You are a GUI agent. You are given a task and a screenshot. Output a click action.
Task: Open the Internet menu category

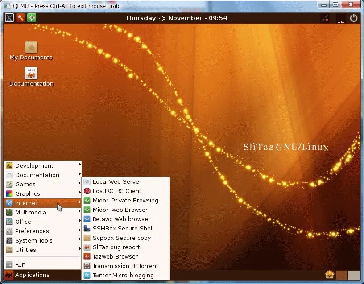click(43, 203)
